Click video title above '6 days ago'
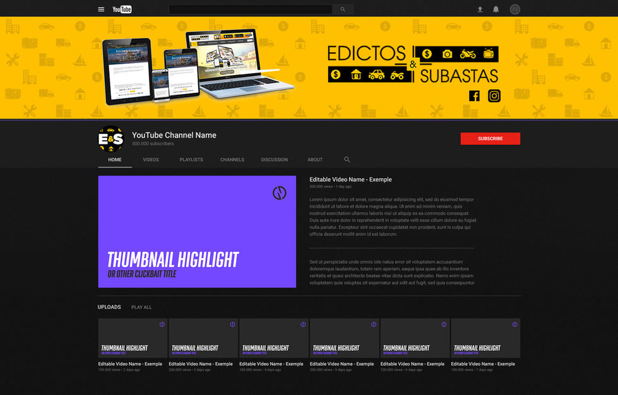 coord(412,364)
